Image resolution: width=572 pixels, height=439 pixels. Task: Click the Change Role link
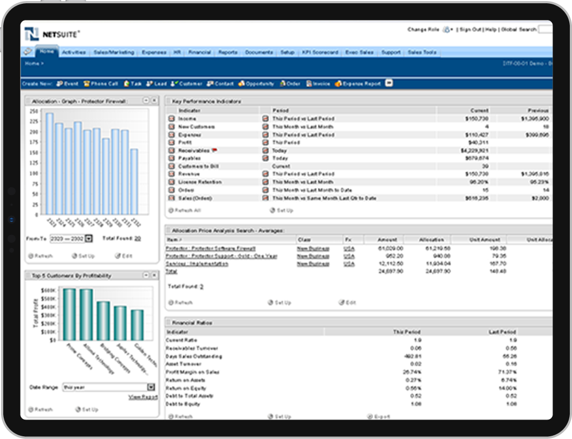tap(423, 30)
